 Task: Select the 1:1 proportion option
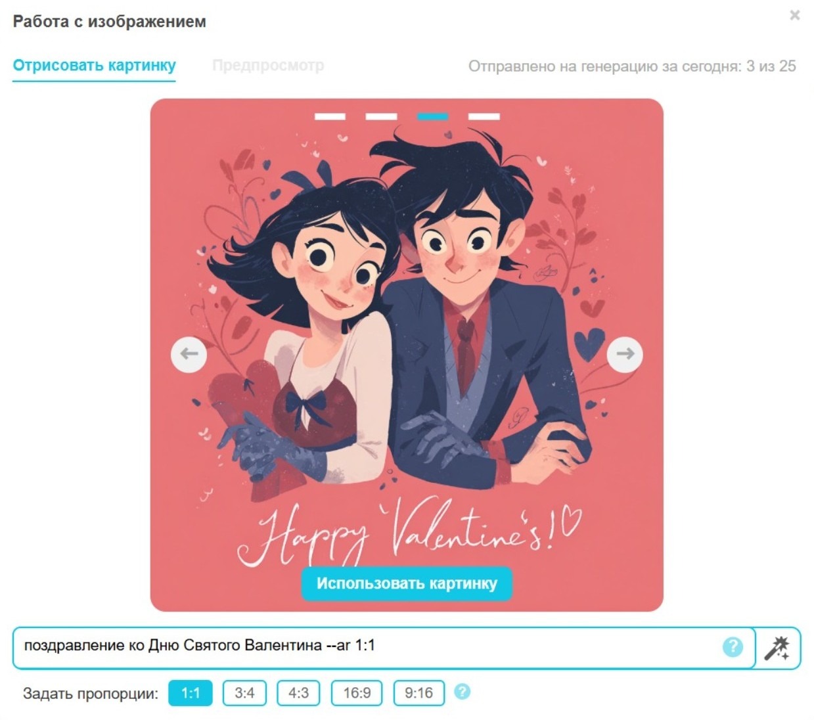(191, 693)
